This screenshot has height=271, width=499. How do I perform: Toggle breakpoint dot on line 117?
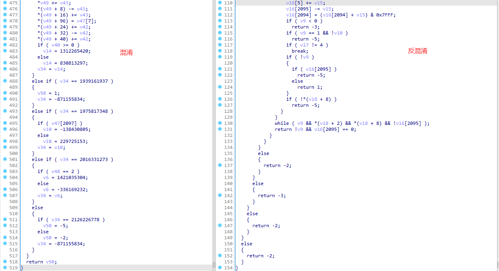click(220, 45)
